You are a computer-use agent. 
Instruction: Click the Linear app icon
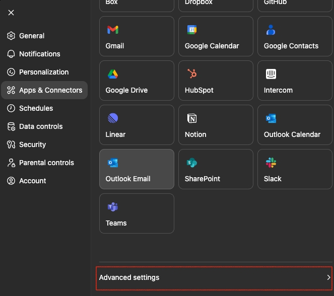tap(113, 119)
